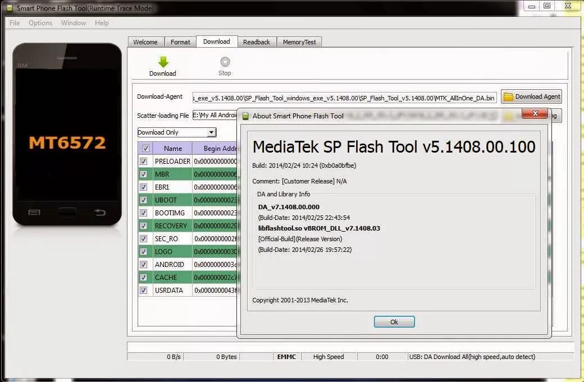Screen dimensions: 584x382
Task: Open the Options menu
Action: click(x=40, y=23)
